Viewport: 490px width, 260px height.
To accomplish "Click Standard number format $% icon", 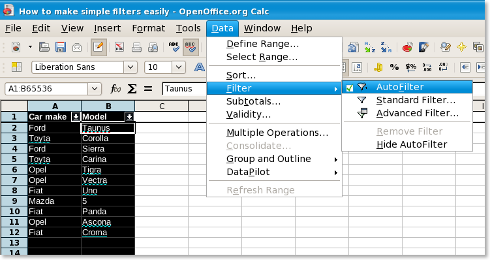I will (410, 67).
